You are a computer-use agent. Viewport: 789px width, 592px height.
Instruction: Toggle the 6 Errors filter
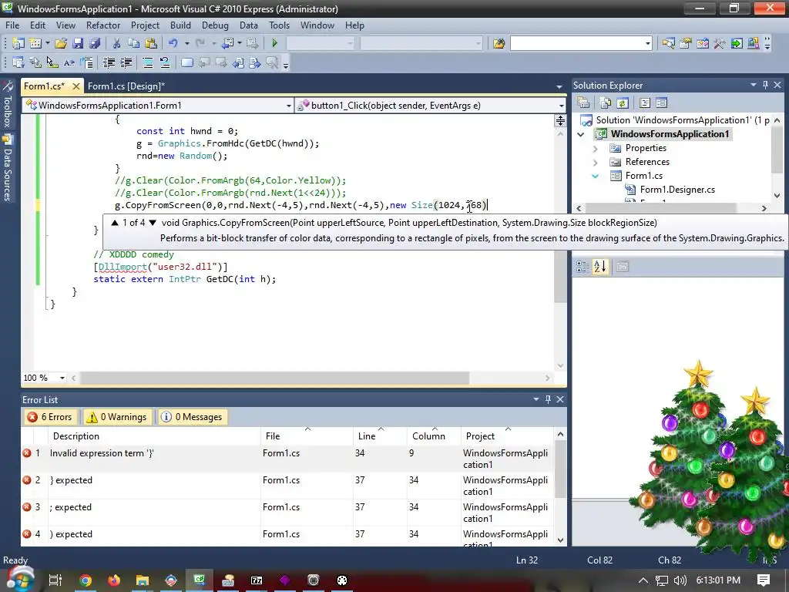click(x=50, y=417)
